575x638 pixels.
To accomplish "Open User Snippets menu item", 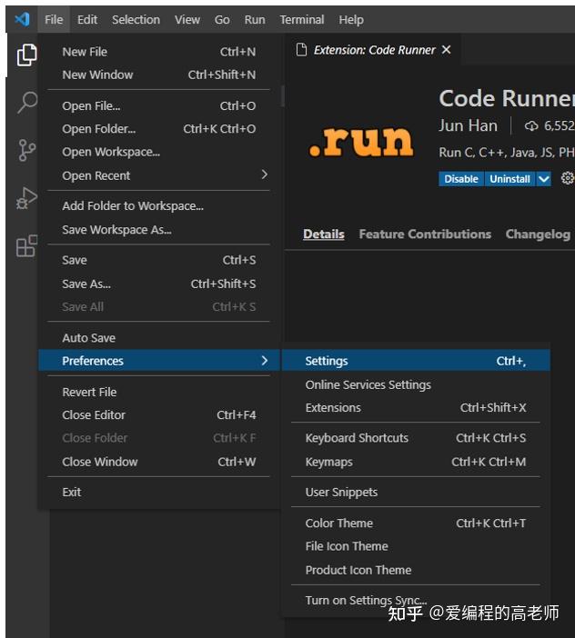I will coord(416,492).
